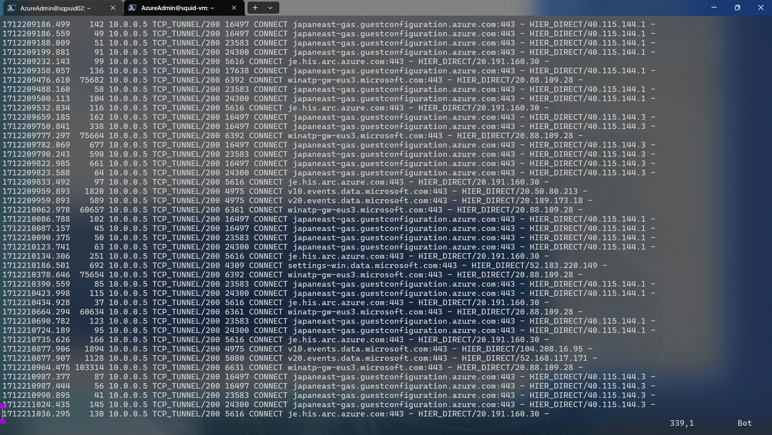Screen dimensions: 772x435
Task: Click timestamp 1712210186.501 in the log
Action: point(36,265)
